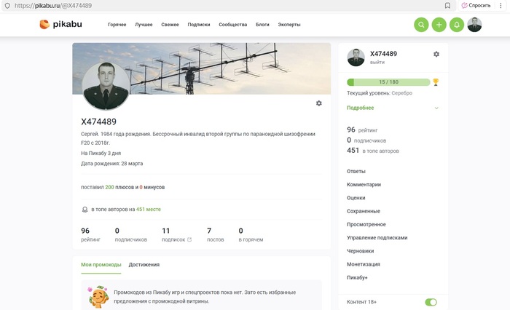Open profile settings gear under cover image
This screenshot has height=310, width=510.
point(318,103)
